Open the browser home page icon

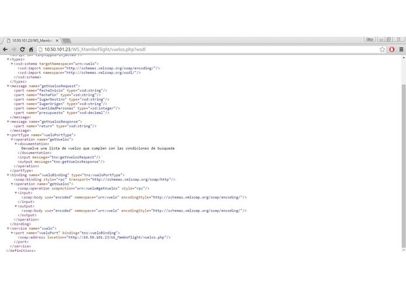[31, 50]
